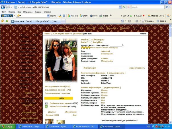Screen dimensions: 172x129
Task: Click the @mail.ru logo on toolbar
Action: 7,16
